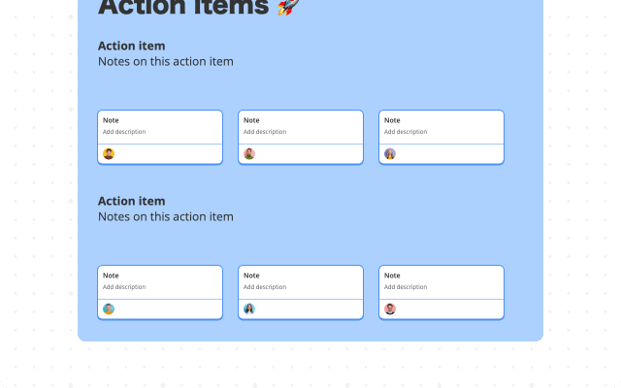Click Add description in top middle card

[x=264, y=132]
